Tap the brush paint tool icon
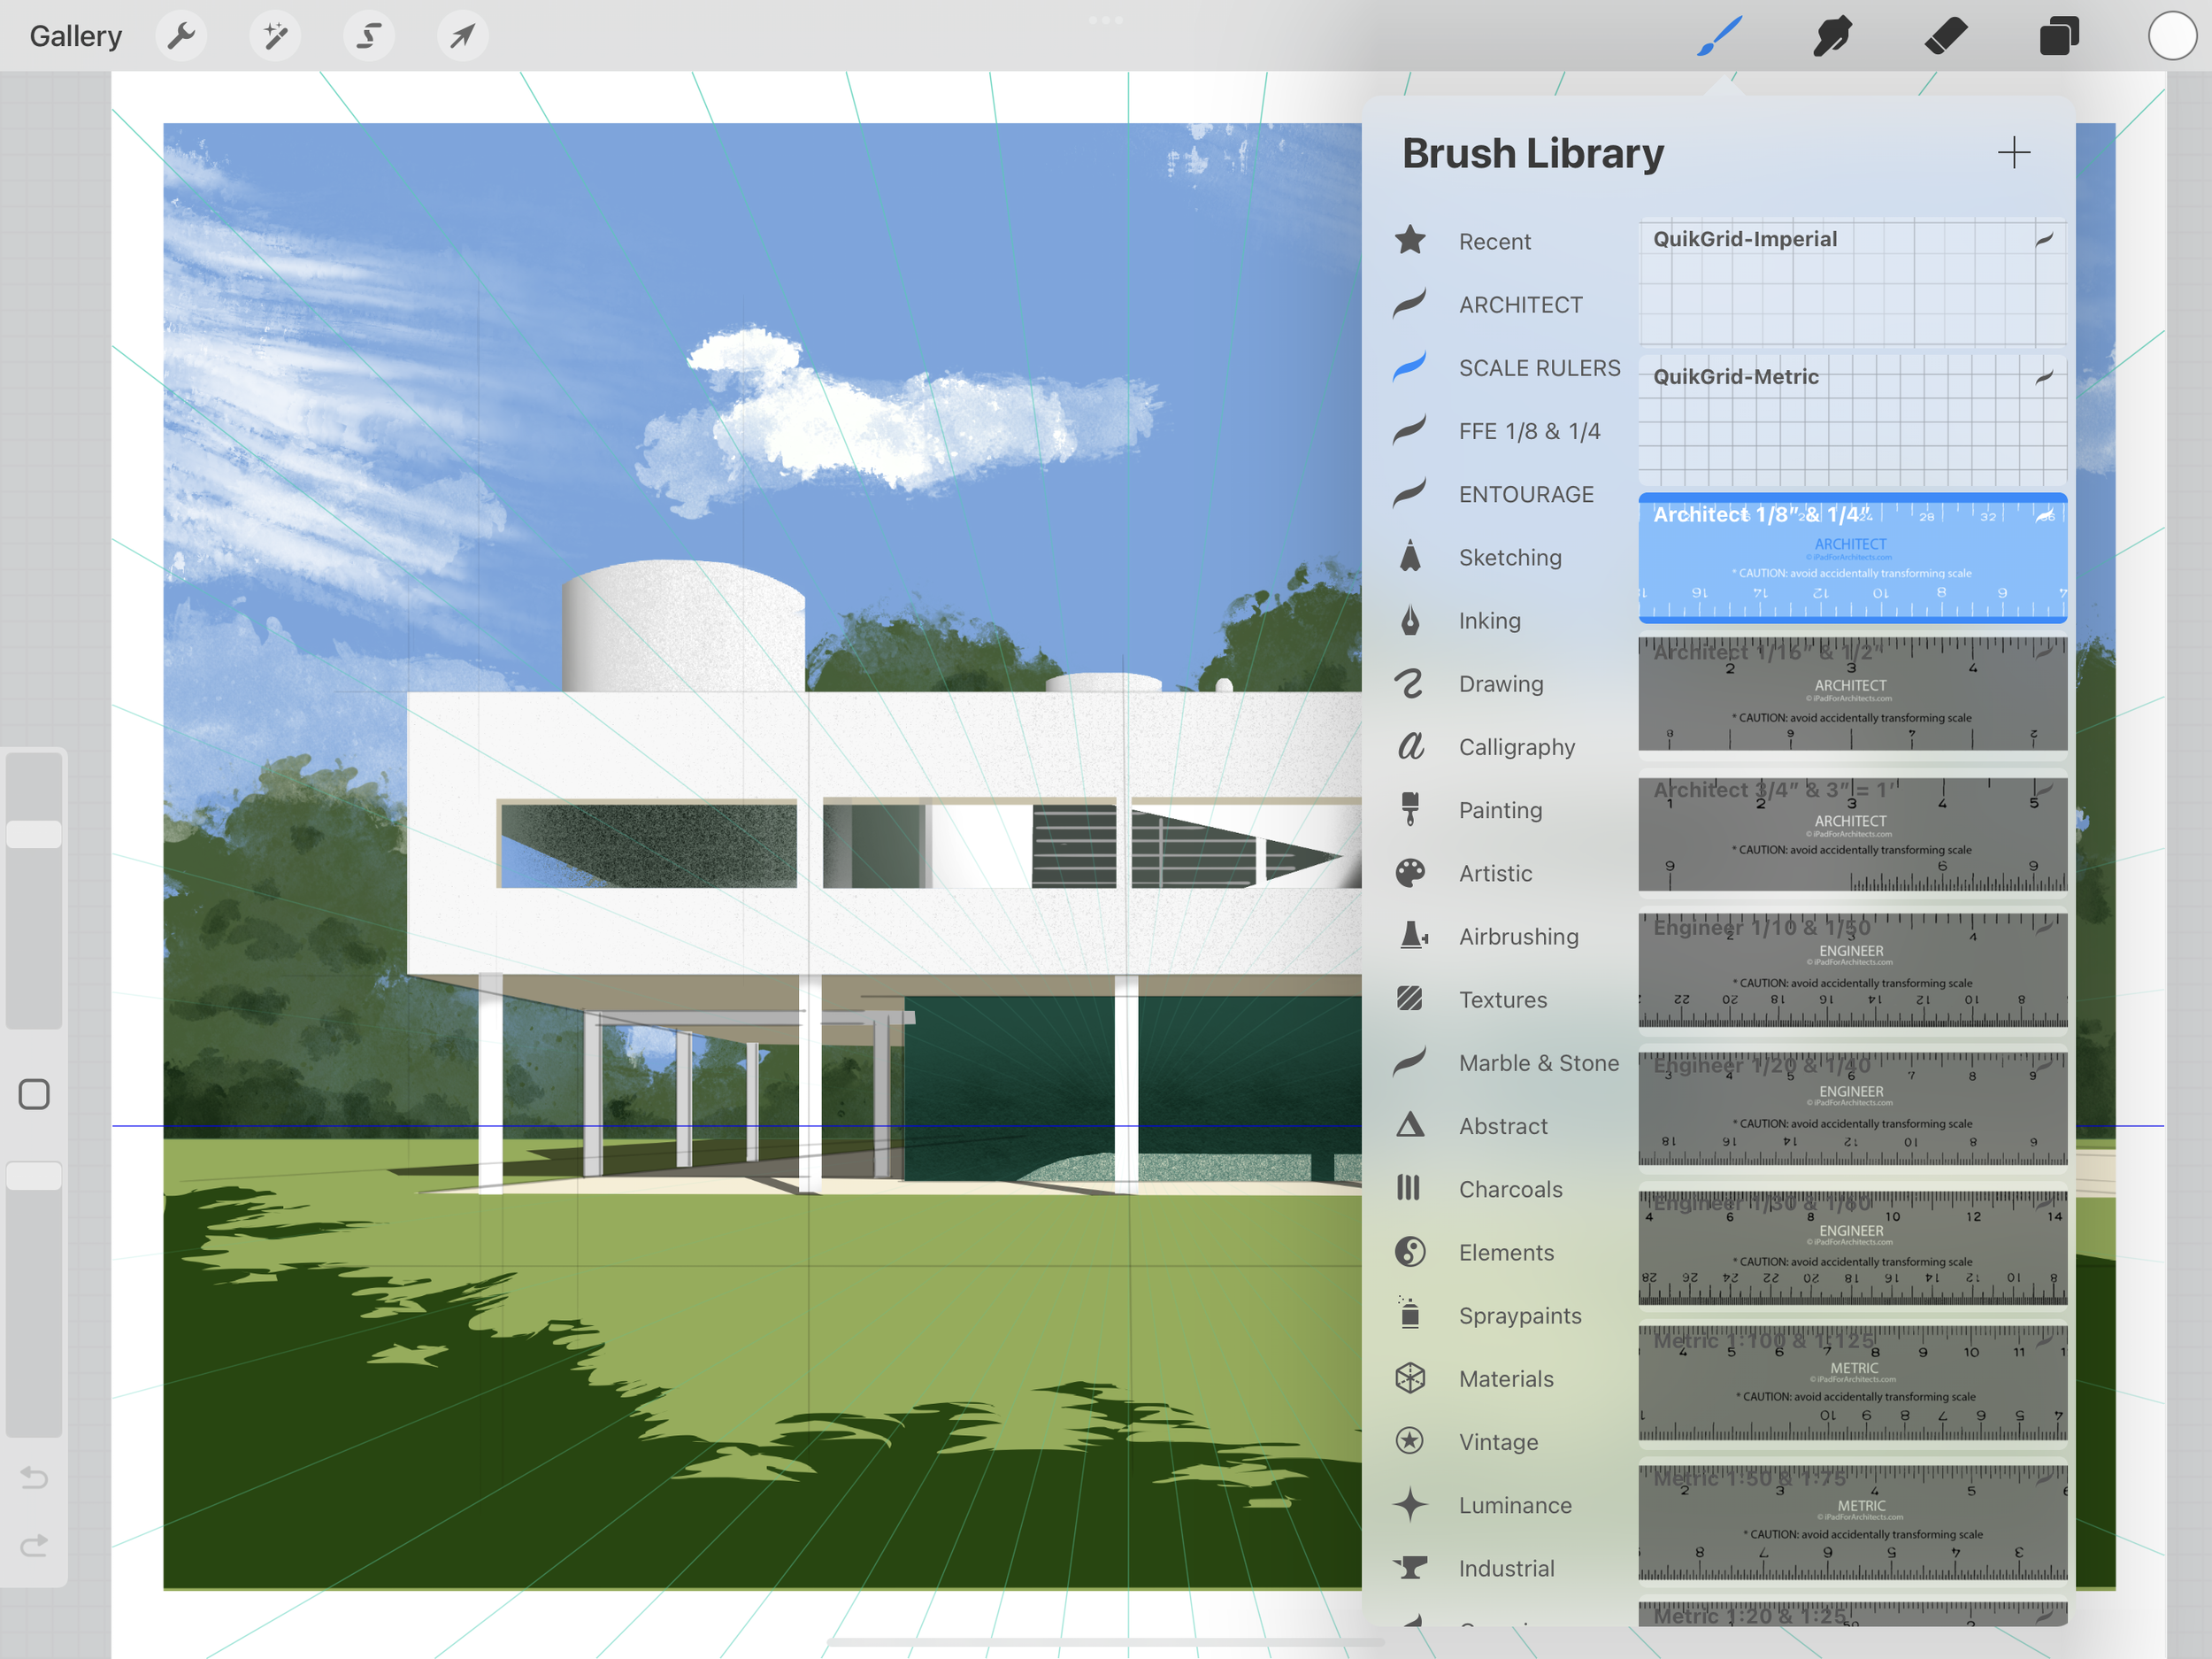Screen dimensions: 2212x1659 1720,37
